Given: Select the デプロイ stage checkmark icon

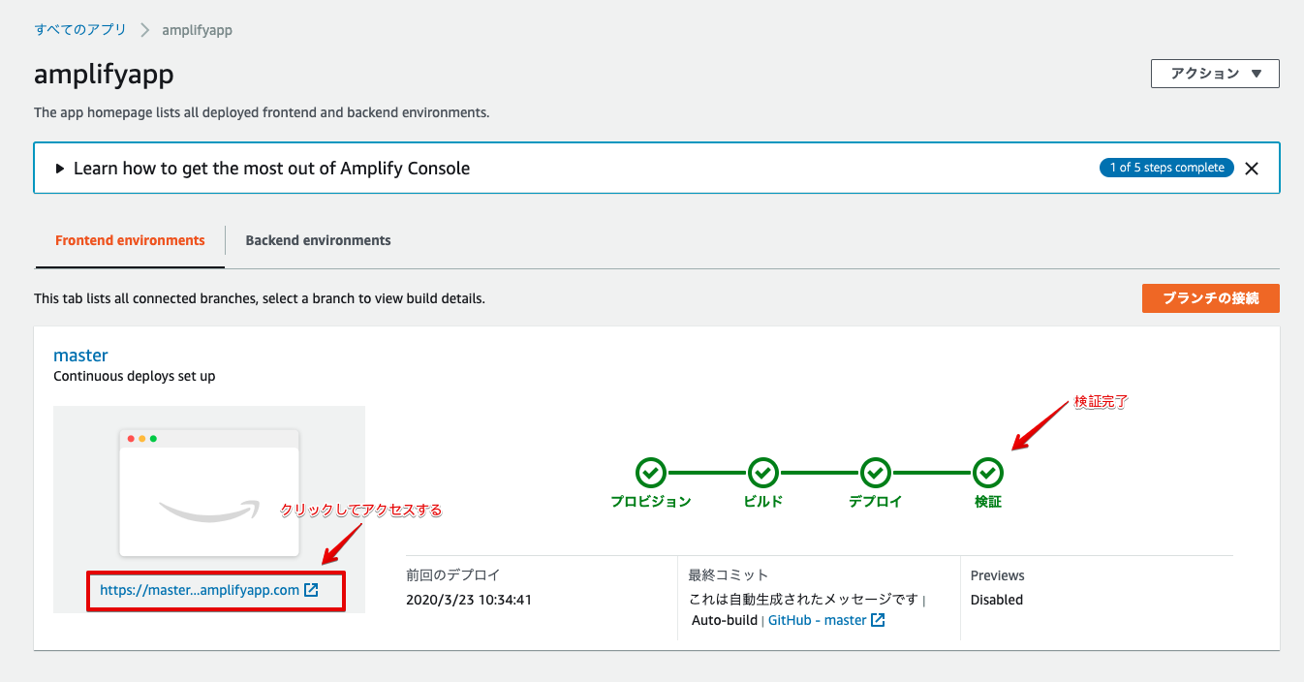Looking at the screenshot, I should (875, 475).
